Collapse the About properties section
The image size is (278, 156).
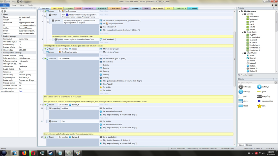pyautogui.click(x=1, y=14)
